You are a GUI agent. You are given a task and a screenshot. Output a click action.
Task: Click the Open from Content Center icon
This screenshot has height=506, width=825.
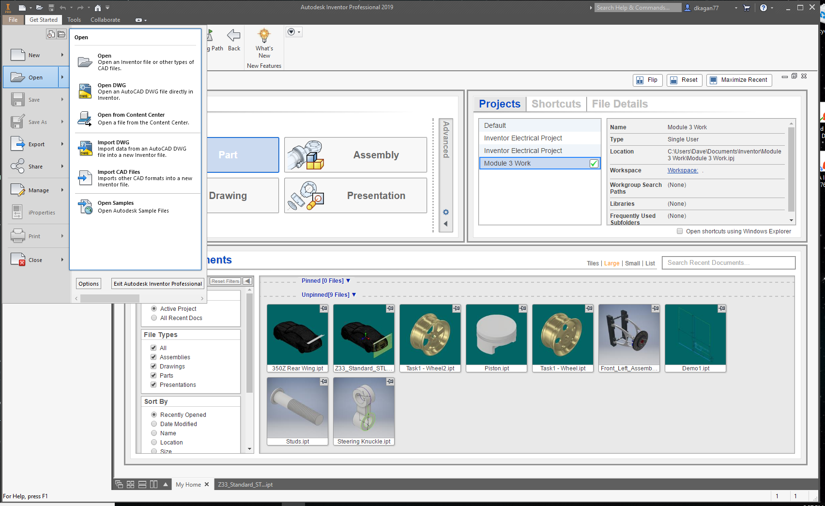pos(85,119)
